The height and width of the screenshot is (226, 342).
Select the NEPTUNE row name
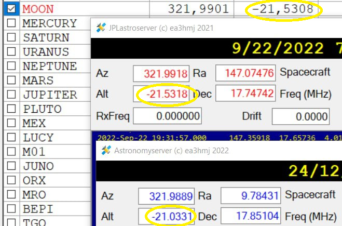(x=50, y=66)
